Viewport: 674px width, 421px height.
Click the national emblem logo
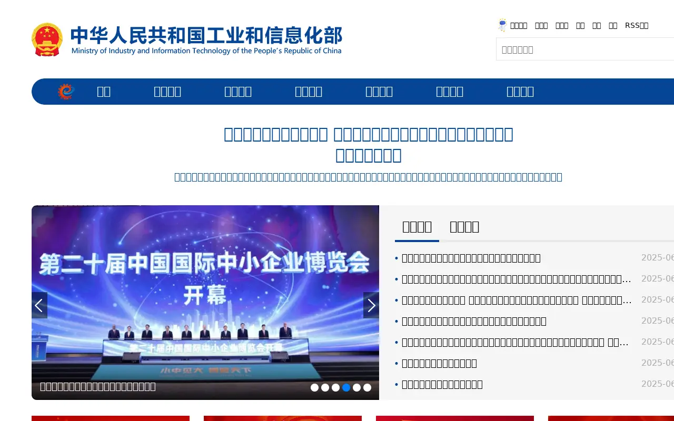point(47,39)
